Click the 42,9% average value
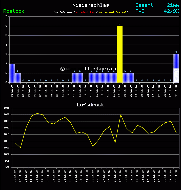Viewport: 181px width, 190px height. point(171,11)
